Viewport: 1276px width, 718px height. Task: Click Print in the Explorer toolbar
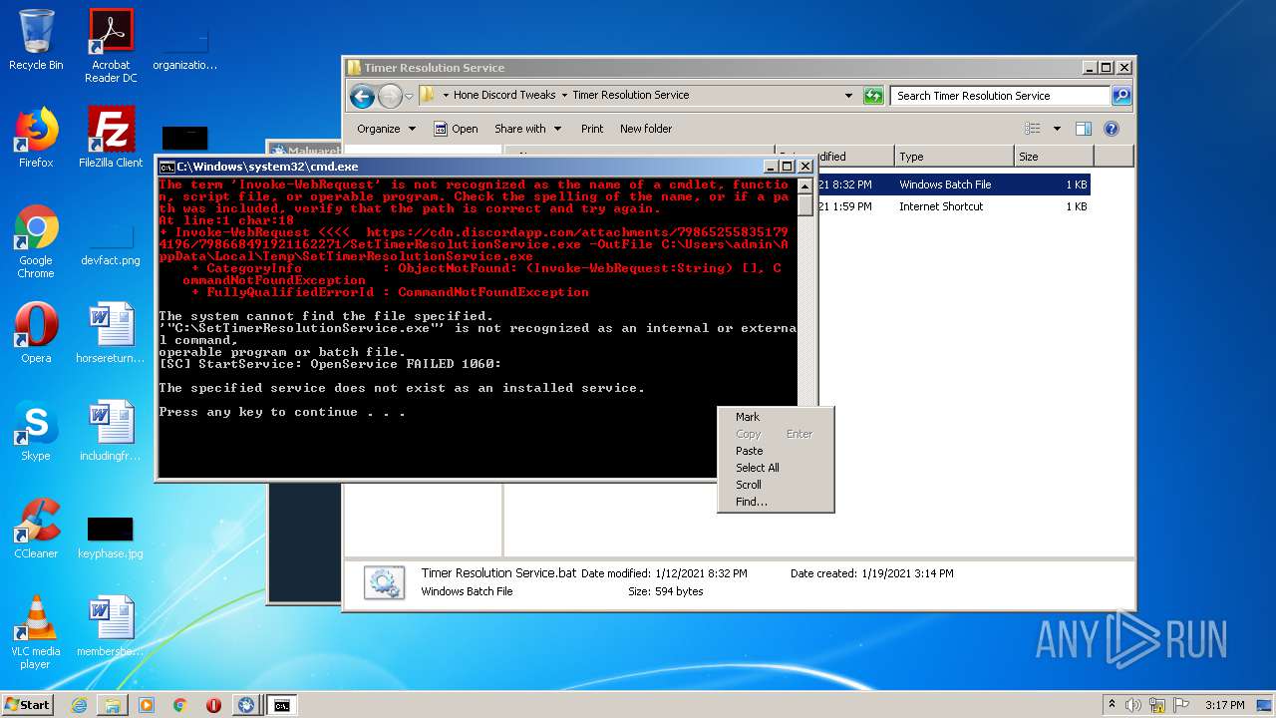[592, 129]
